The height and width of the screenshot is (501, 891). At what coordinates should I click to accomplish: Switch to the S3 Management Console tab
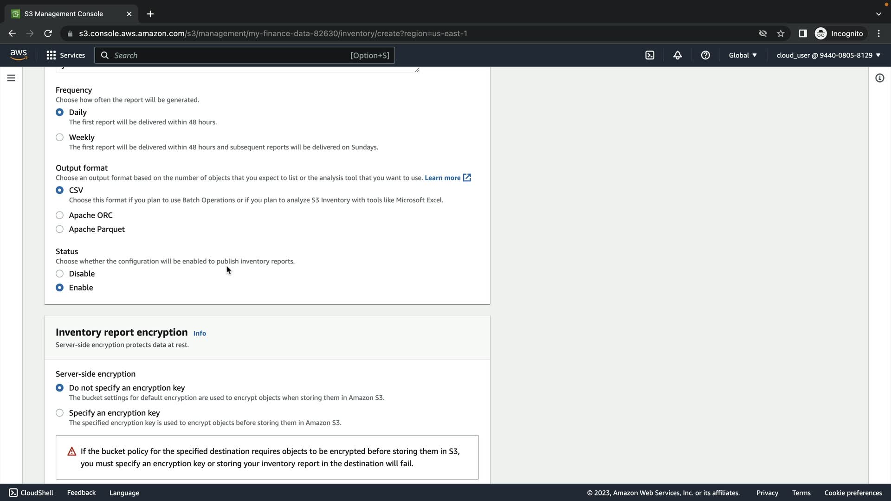[x=64, y=14]
